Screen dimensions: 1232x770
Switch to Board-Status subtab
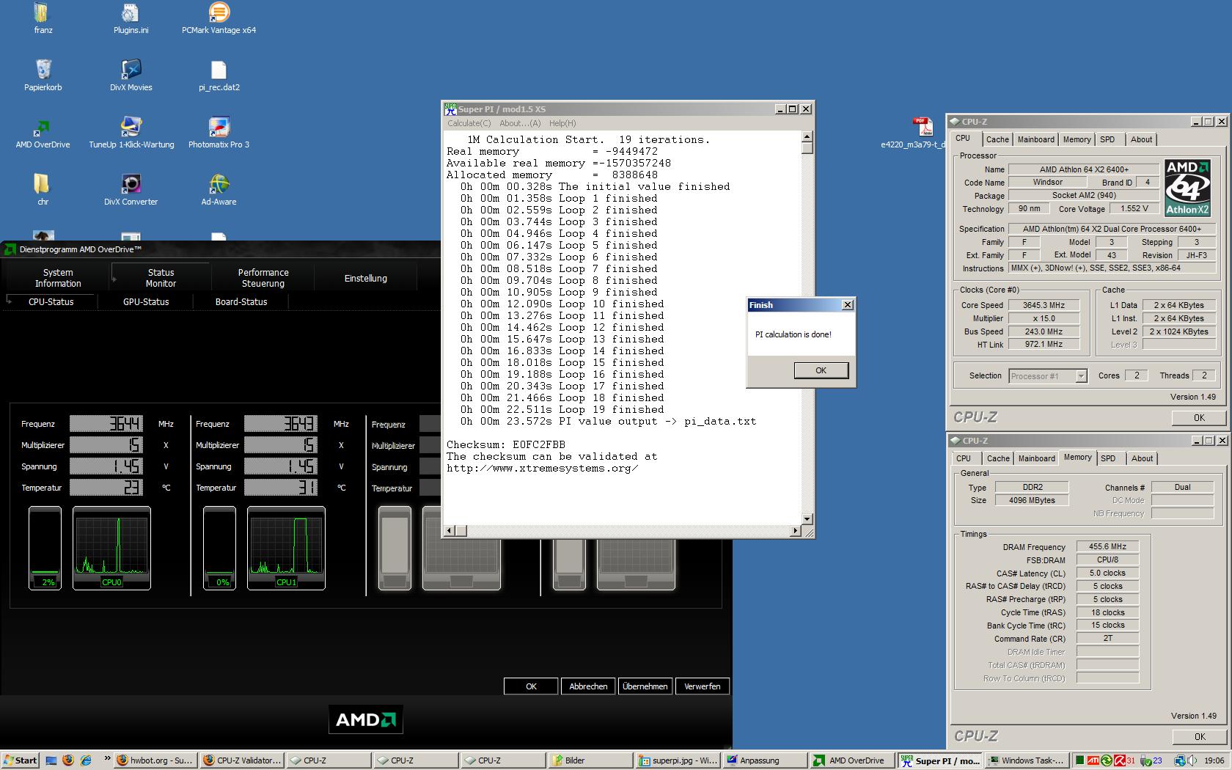click(x=241, y=301)
